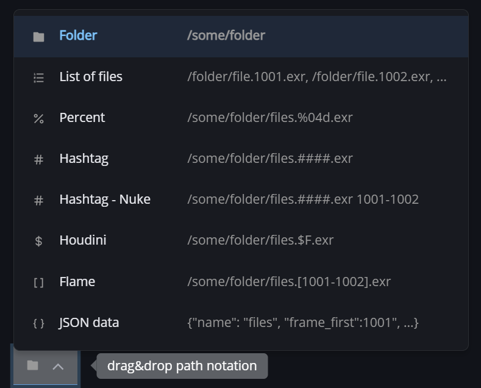Click the folder icon in the bottom notation button

pos(33,365)
